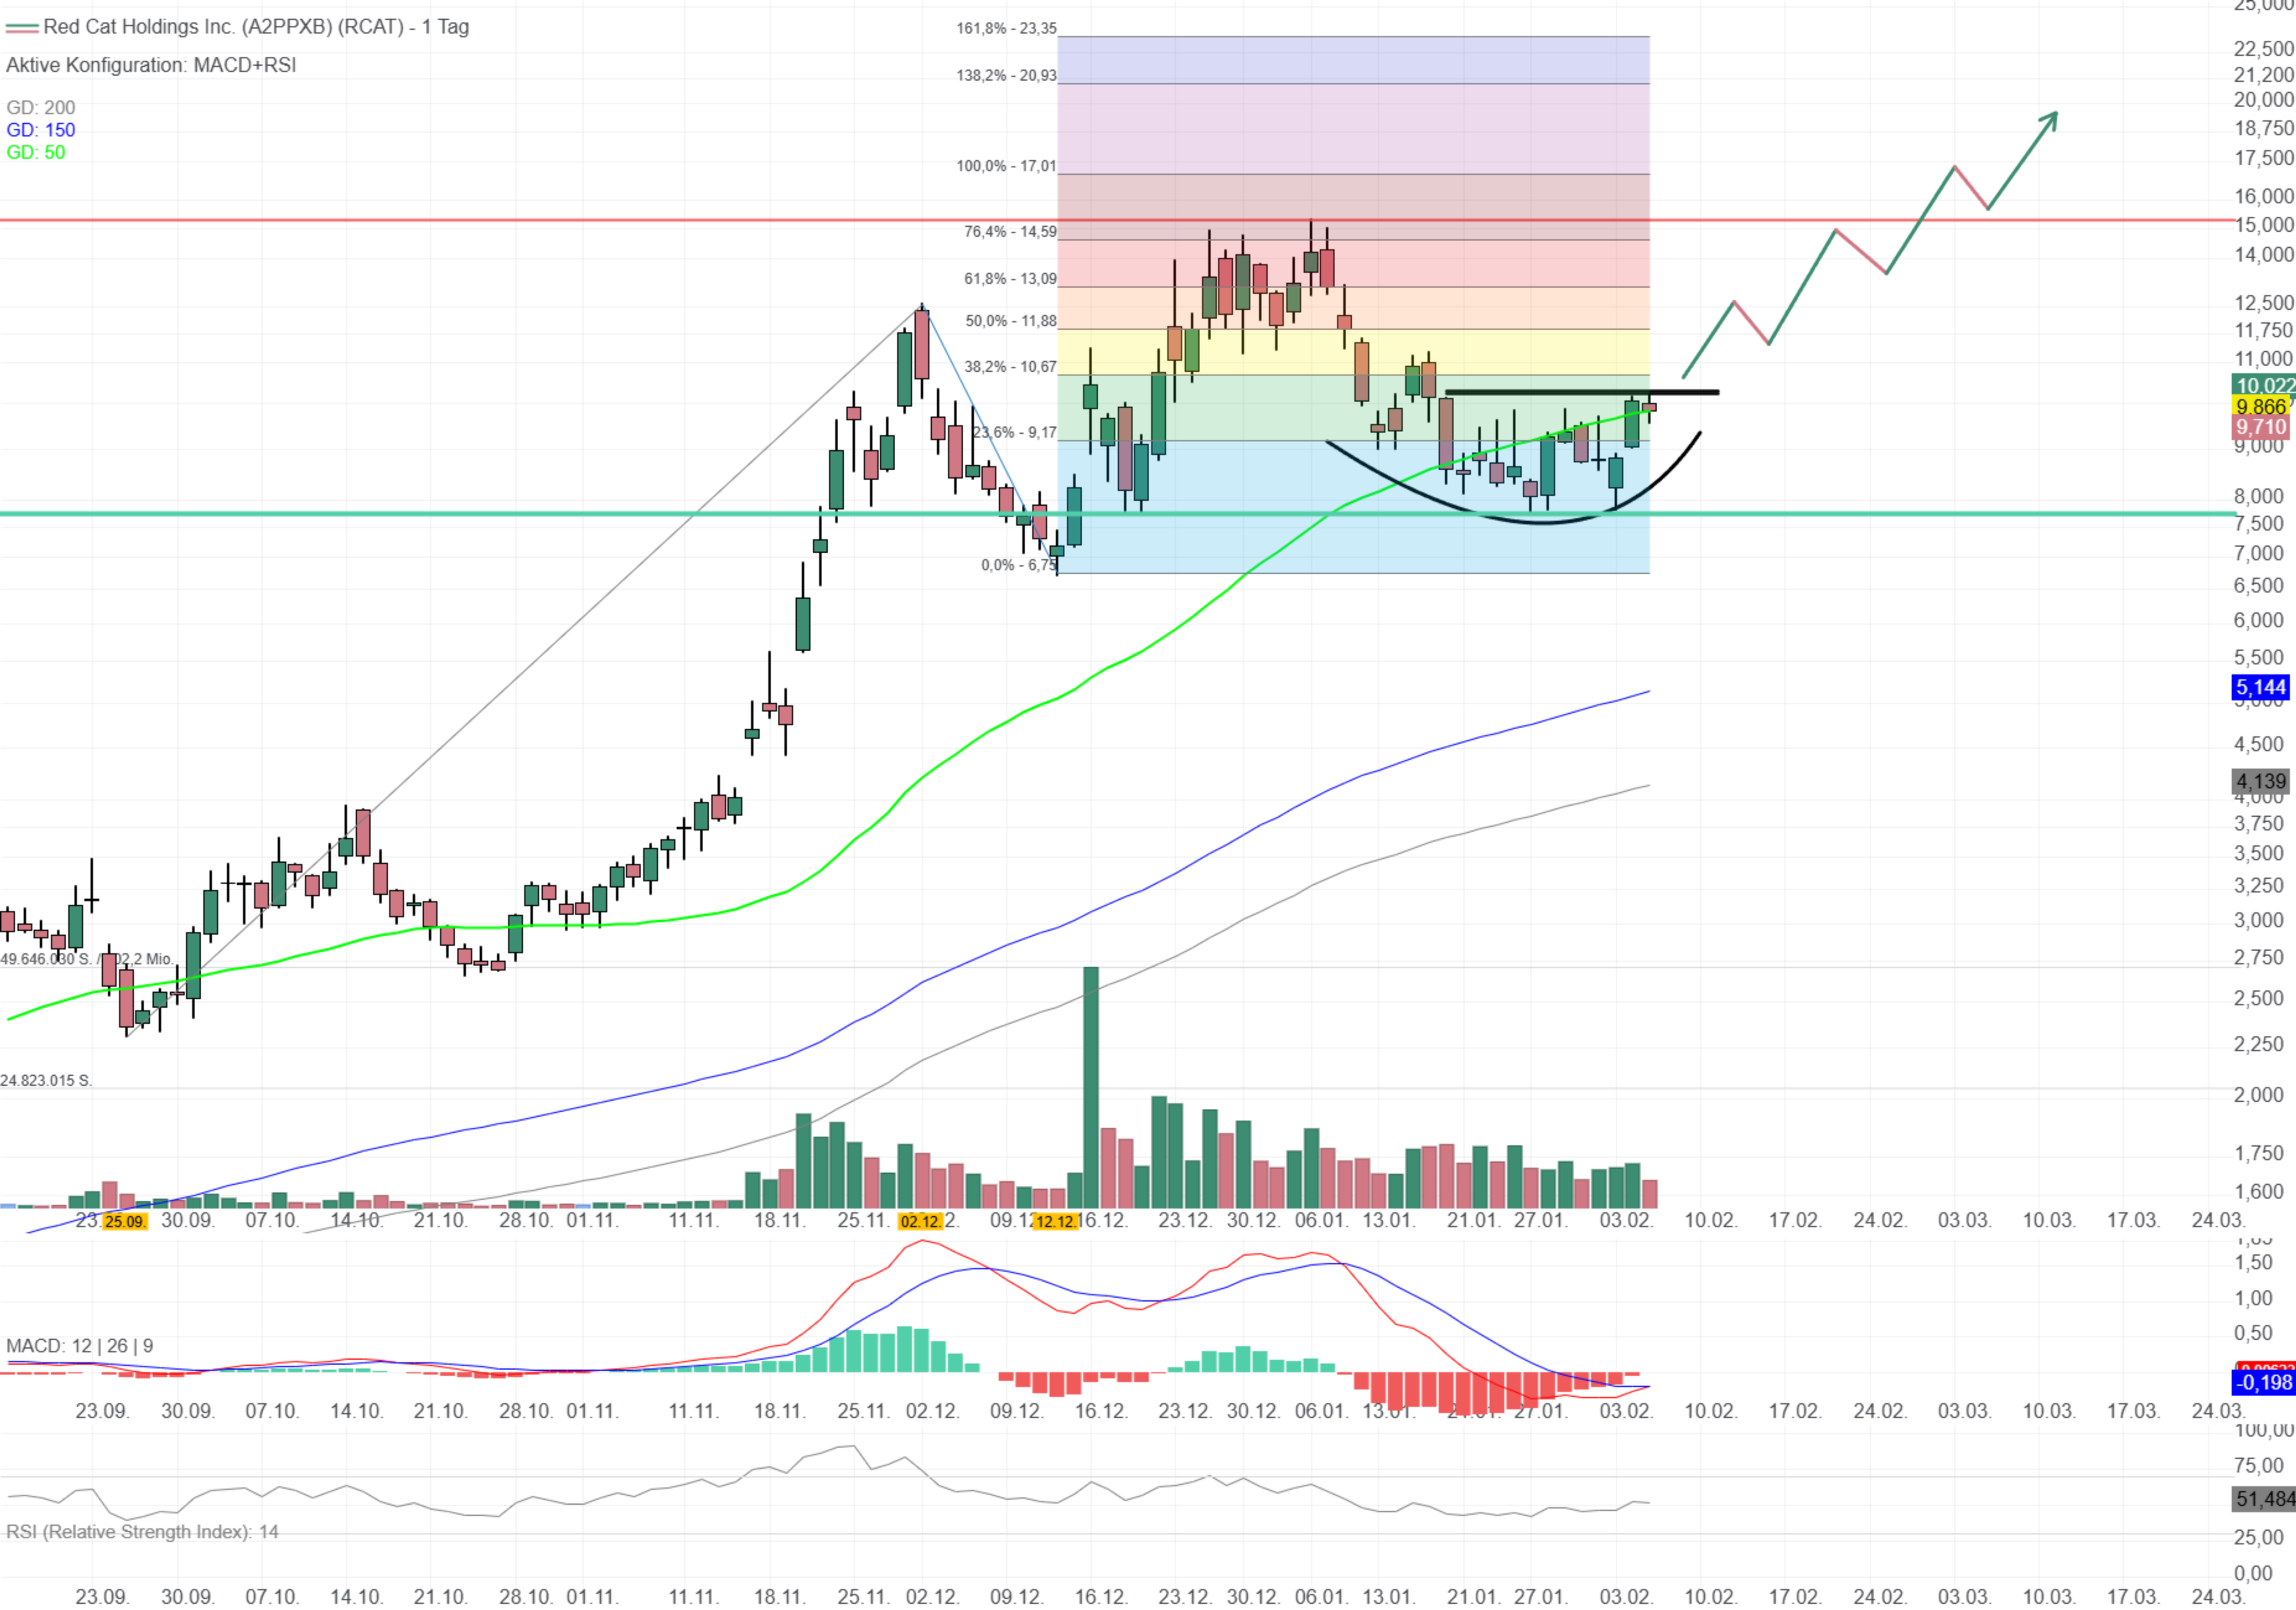Click the MACD: 12 | 26 | 9 label
The image size is (2296, 1610).
click(x=80, y=1347)
